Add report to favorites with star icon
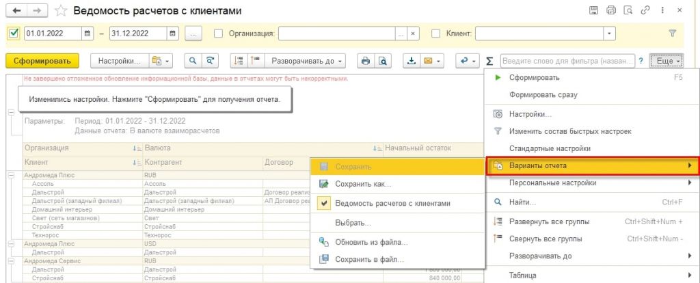700x283 pixels. point(60,11)
